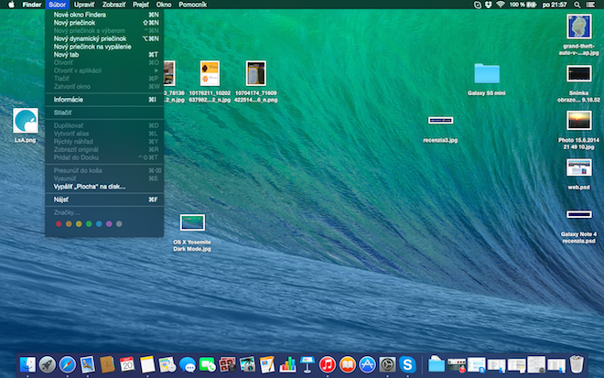604x378 pixels.
Task: Open the Skype dock icon
Action: [x=407, y=364]
